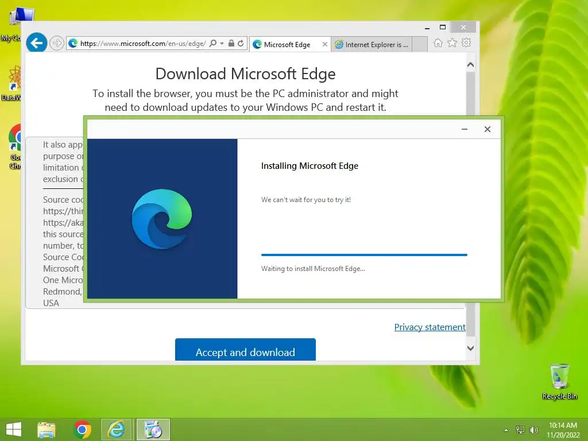Select the URL text in the address bar
The width and height of the screenshot is (588, 441).
143,44
